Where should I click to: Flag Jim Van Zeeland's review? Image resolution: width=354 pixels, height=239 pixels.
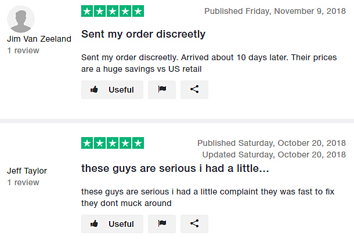162,90
